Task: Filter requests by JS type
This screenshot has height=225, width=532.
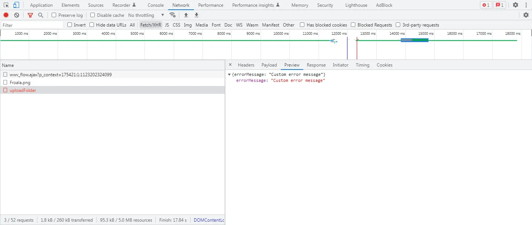Action: point(167,25)
